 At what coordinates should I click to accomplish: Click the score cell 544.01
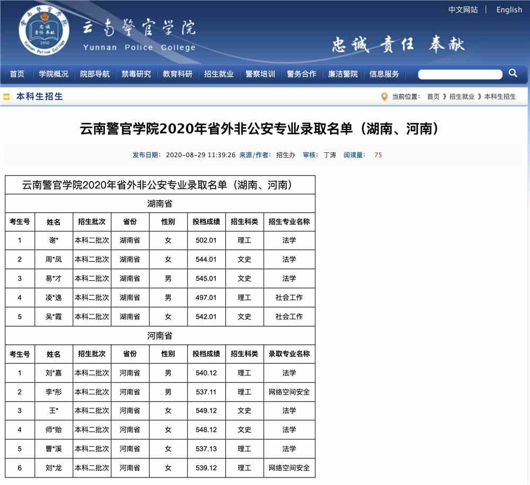pyautogui.click(x=206, y=259)
